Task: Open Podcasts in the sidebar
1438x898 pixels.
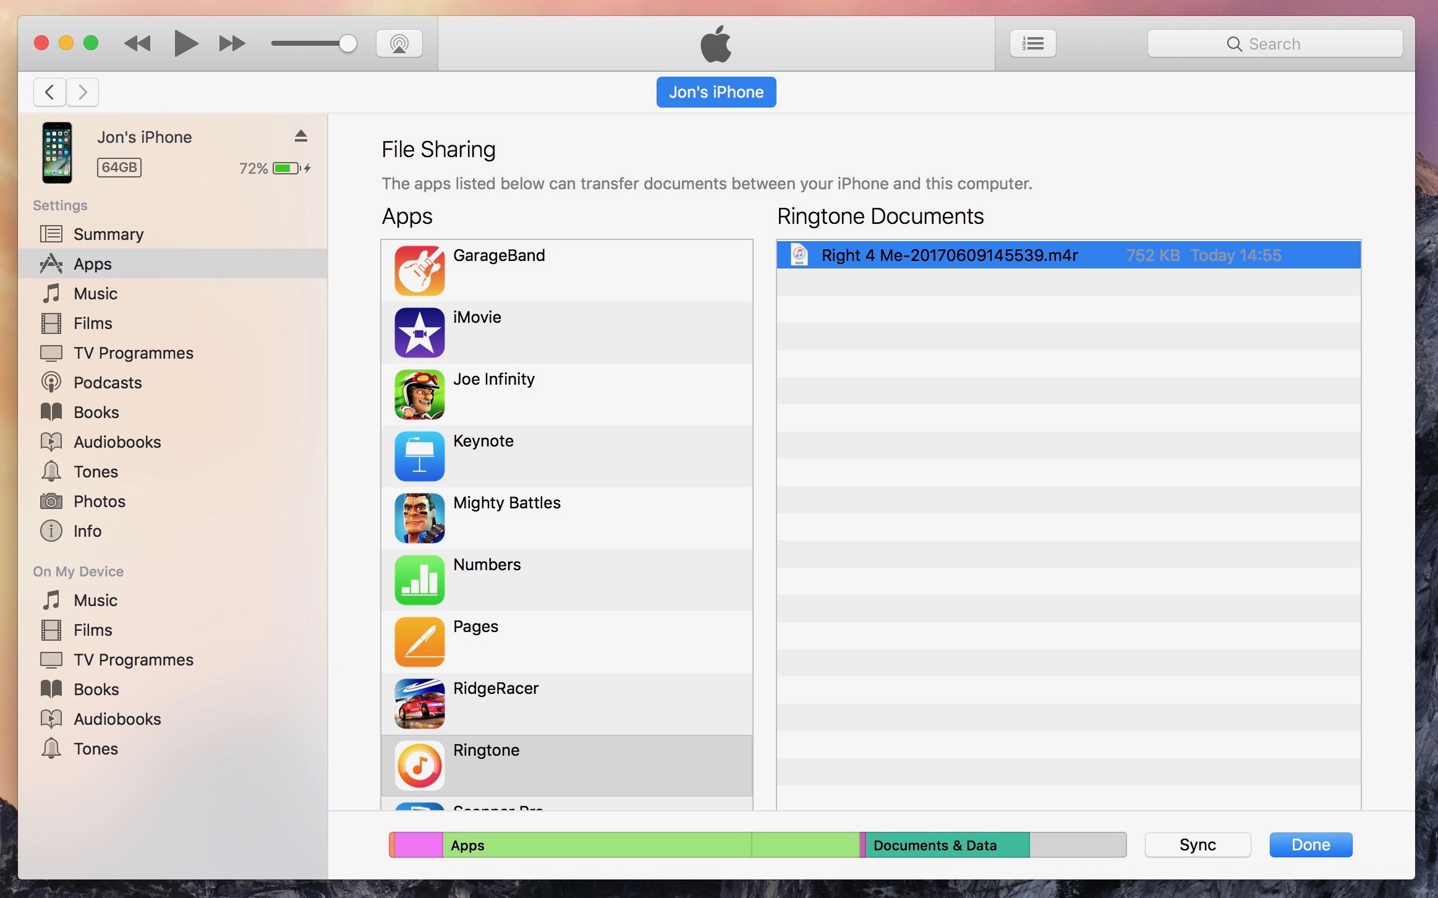Action: [173, 382]
